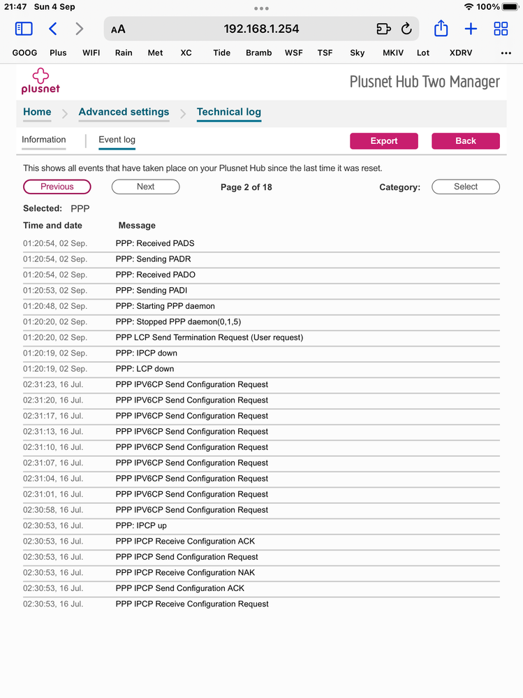The height and width of the screenshot is (698, 523).
Task: Show the tab overview grid icon
Action: coord(501,29)
